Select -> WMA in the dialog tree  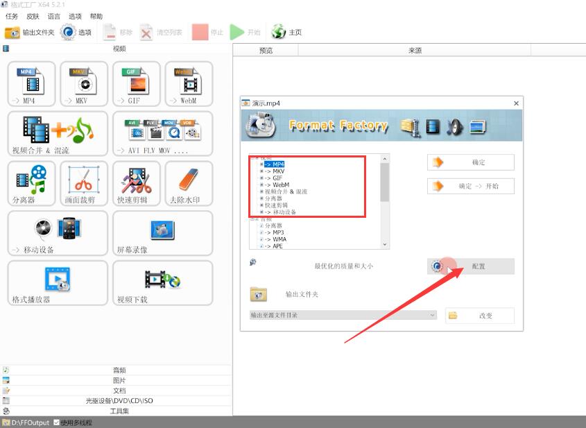[275, 239]
